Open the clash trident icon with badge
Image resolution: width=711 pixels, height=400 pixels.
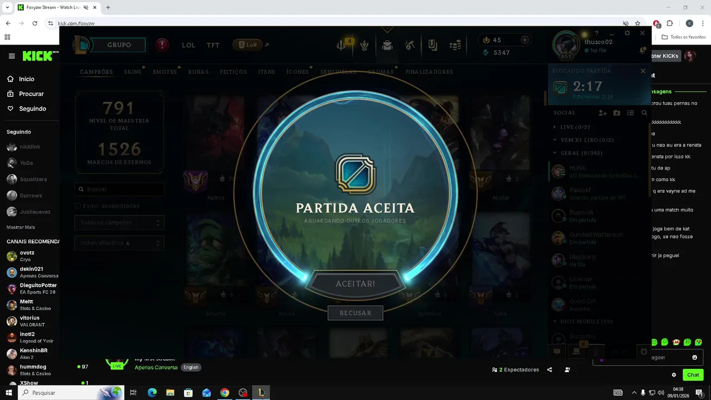(342, 45)
